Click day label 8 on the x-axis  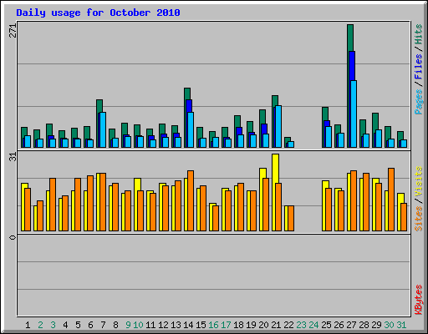pyautogui.click(x=115, y=325)
